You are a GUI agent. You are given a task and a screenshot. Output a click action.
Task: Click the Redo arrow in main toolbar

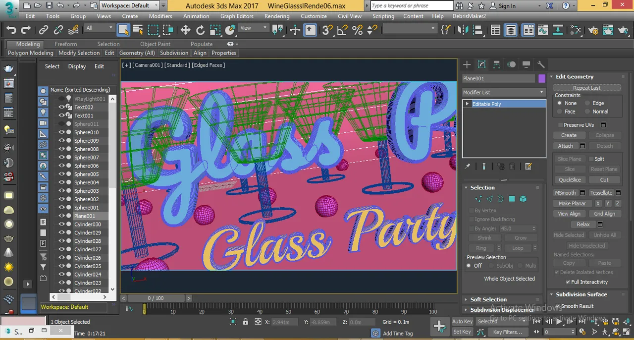(25, 30)
